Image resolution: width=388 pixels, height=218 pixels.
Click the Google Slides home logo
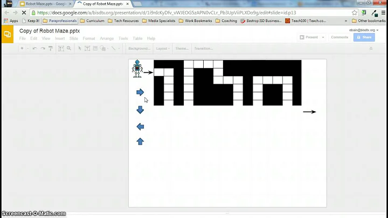tap(8, 34)
